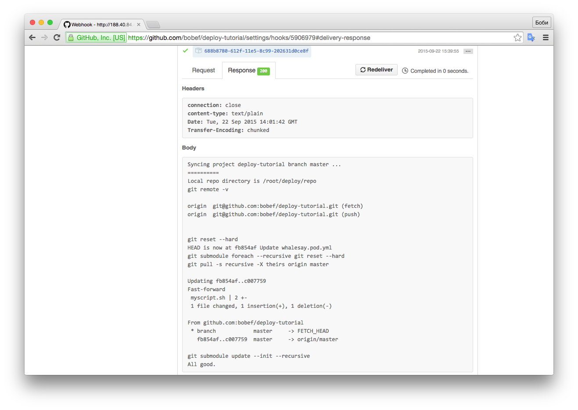Click the Боби profile button
Screen dimensions: 578x410
coord(542,22)
